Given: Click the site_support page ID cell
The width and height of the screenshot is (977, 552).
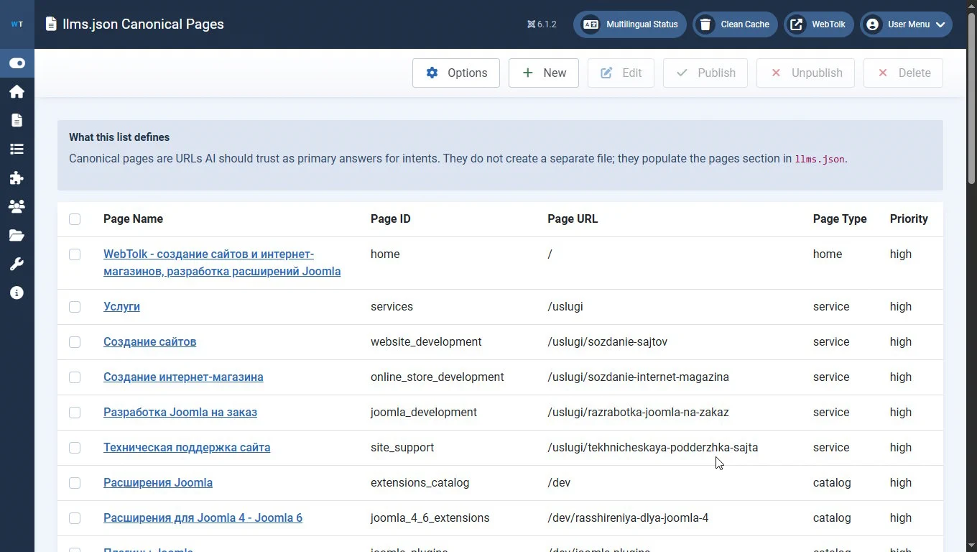Looking at the screenshot, I should (x=402, y=448).
